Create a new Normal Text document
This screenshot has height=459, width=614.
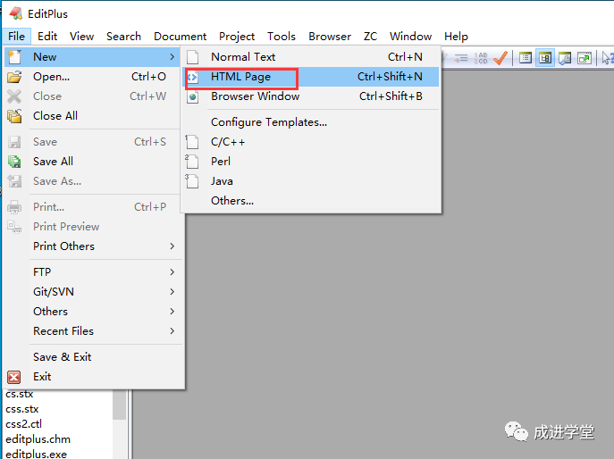click(311, 57)
